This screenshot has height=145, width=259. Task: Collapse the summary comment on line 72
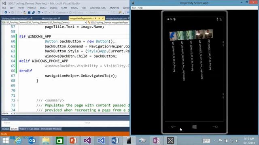tap(18, 100)
